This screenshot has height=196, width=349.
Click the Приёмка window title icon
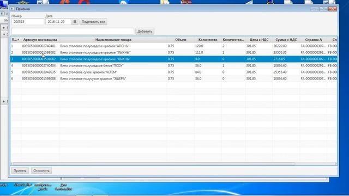(x=13, y=9)
